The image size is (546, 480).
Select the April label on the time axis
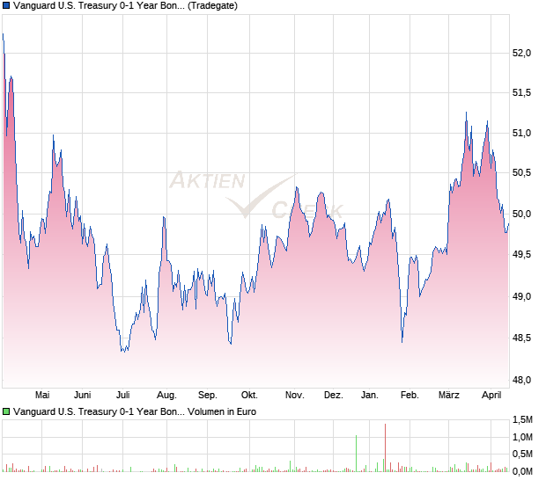coord(490,395)
